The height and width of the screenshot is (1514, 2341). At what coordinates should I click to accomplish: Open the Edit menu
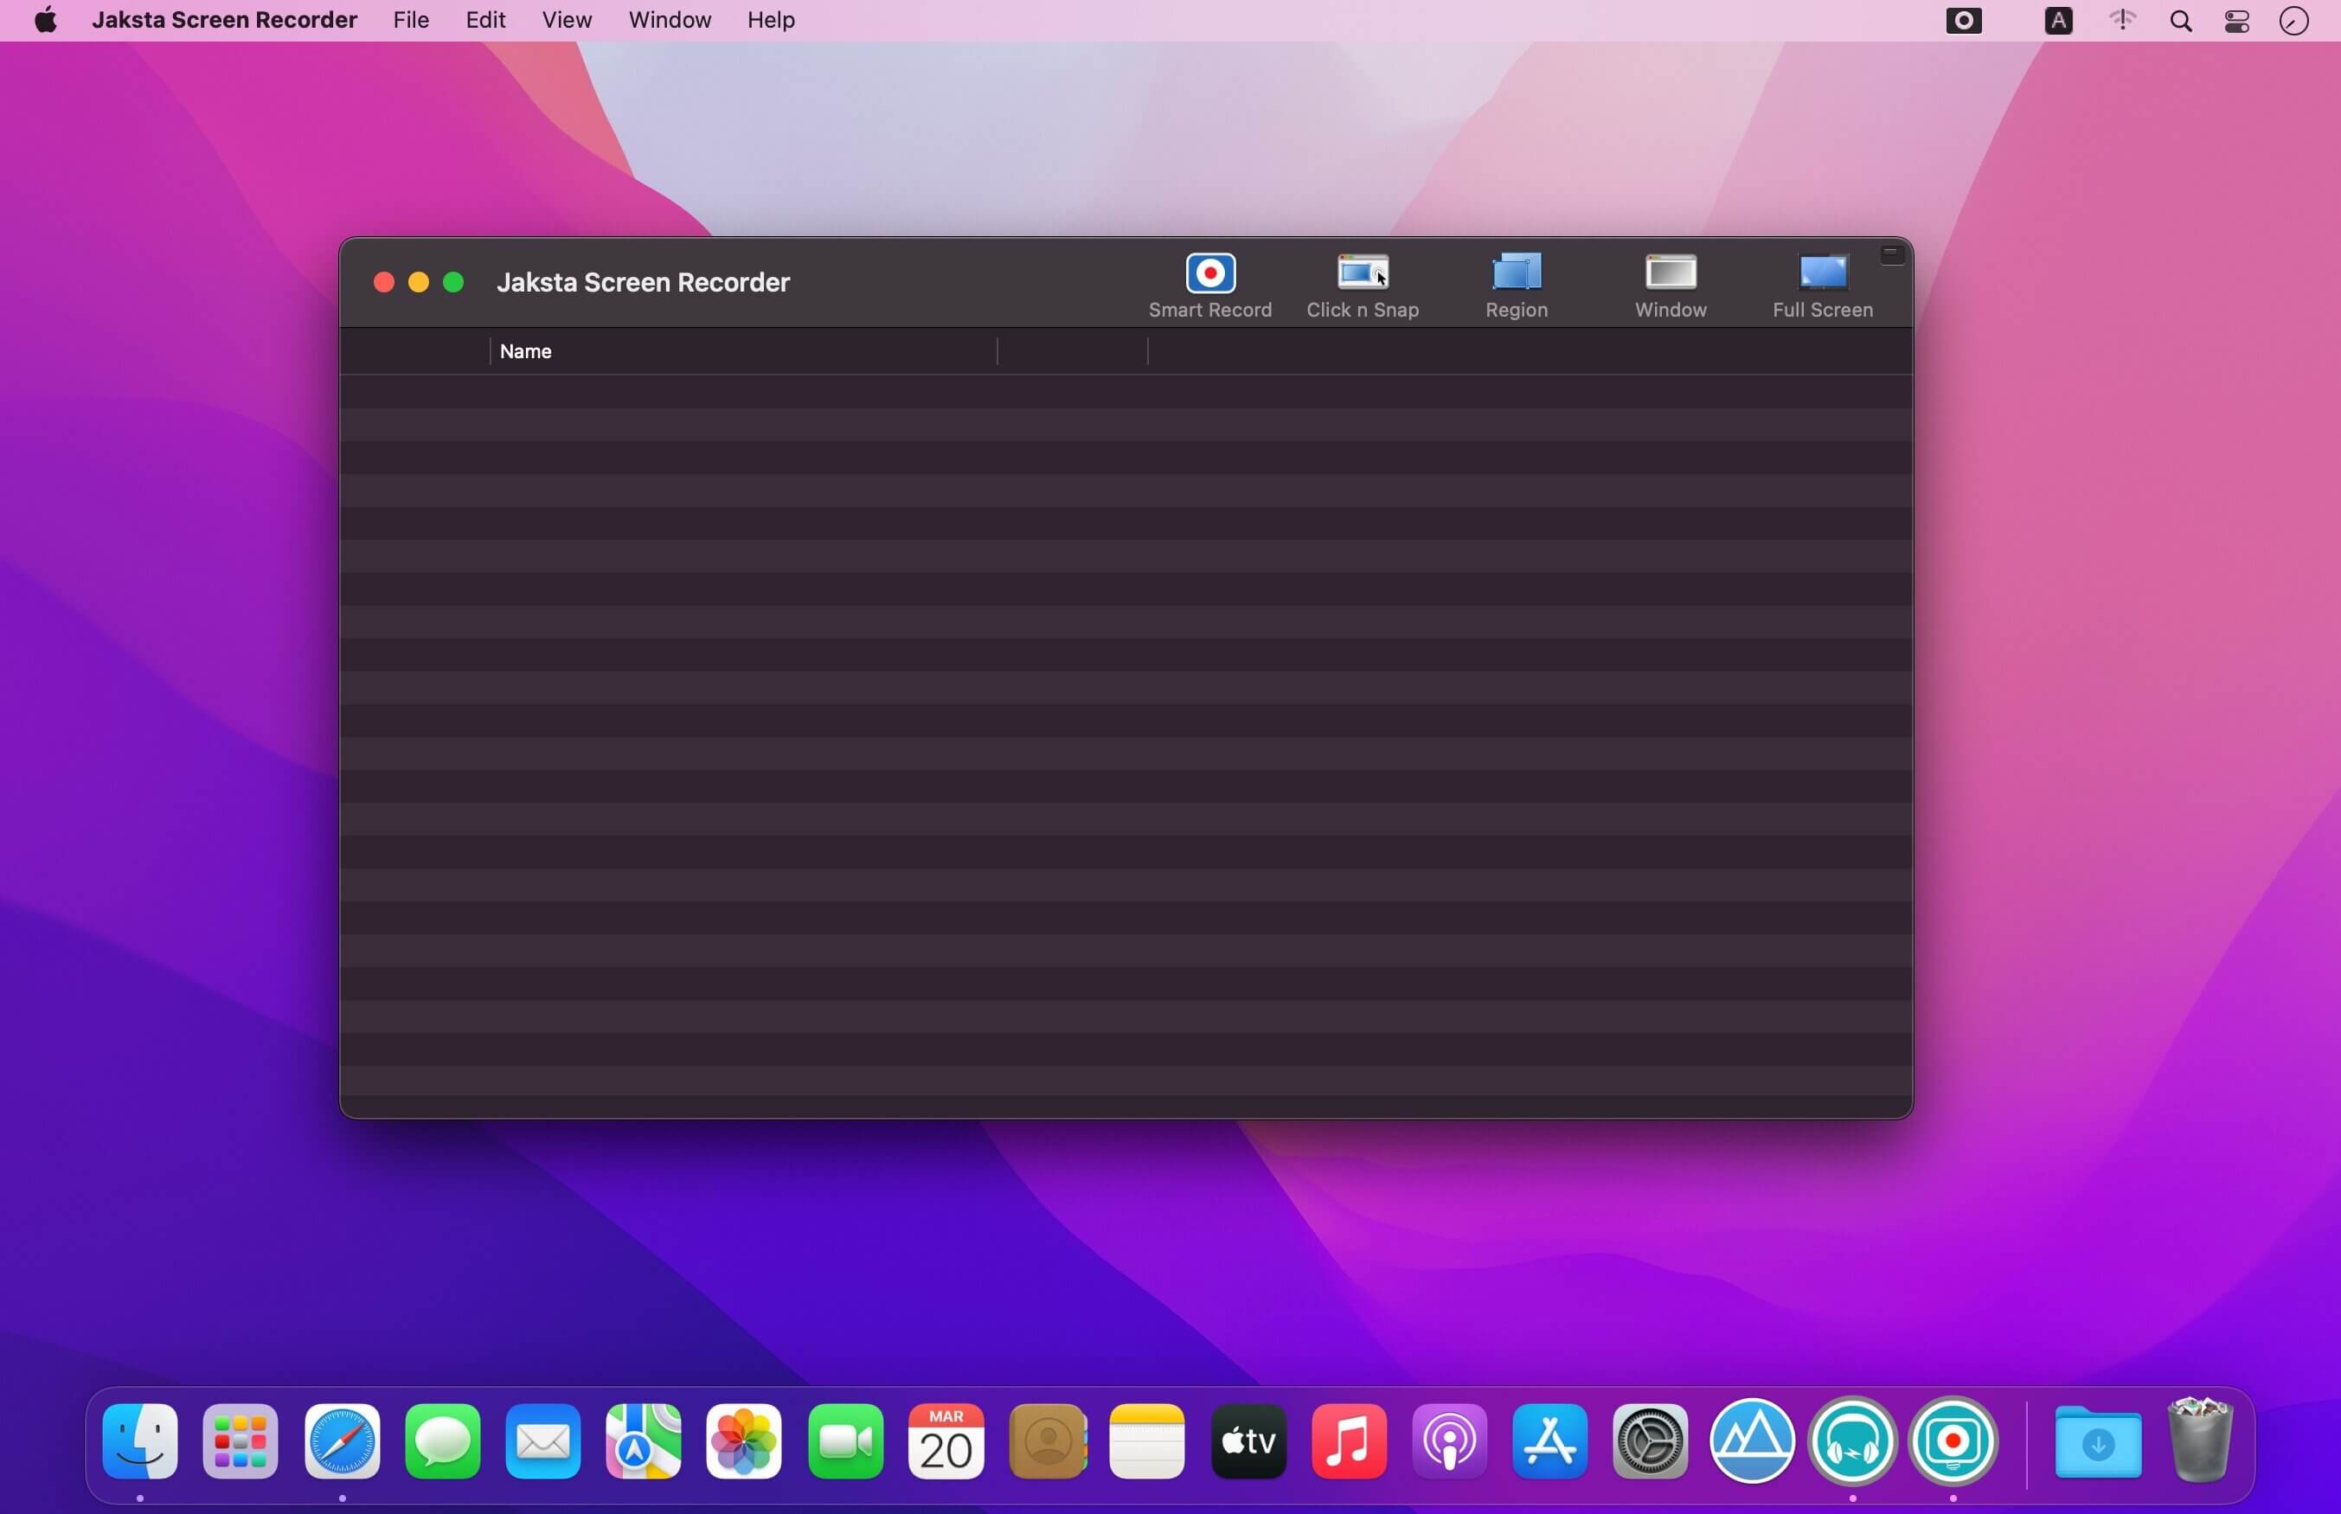pyautogui.click(x=485, y=20)
